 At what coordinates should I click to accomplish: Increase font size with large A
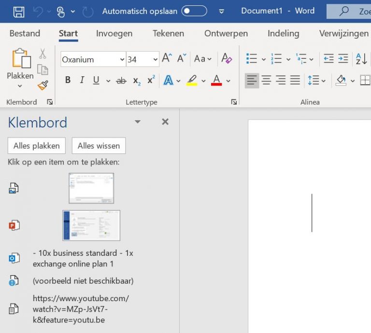point(167,58)
